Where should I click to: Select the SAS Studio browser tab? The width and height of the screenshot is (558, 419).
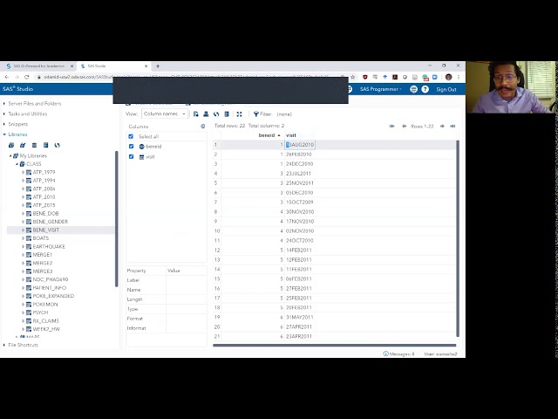(x=113, y=66)
